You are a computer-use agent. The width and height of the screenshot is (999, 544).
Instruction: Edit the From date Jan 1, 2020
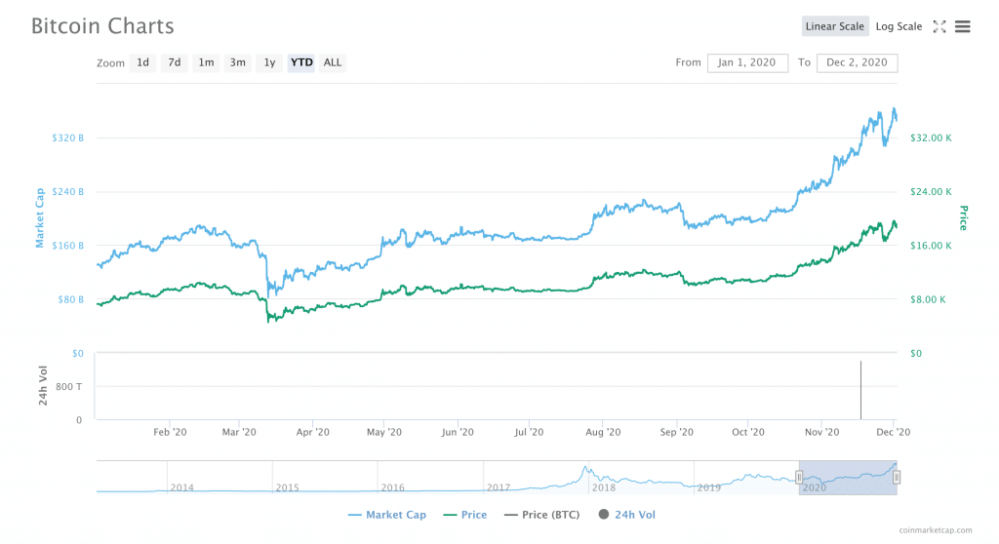tap(747, 62)
